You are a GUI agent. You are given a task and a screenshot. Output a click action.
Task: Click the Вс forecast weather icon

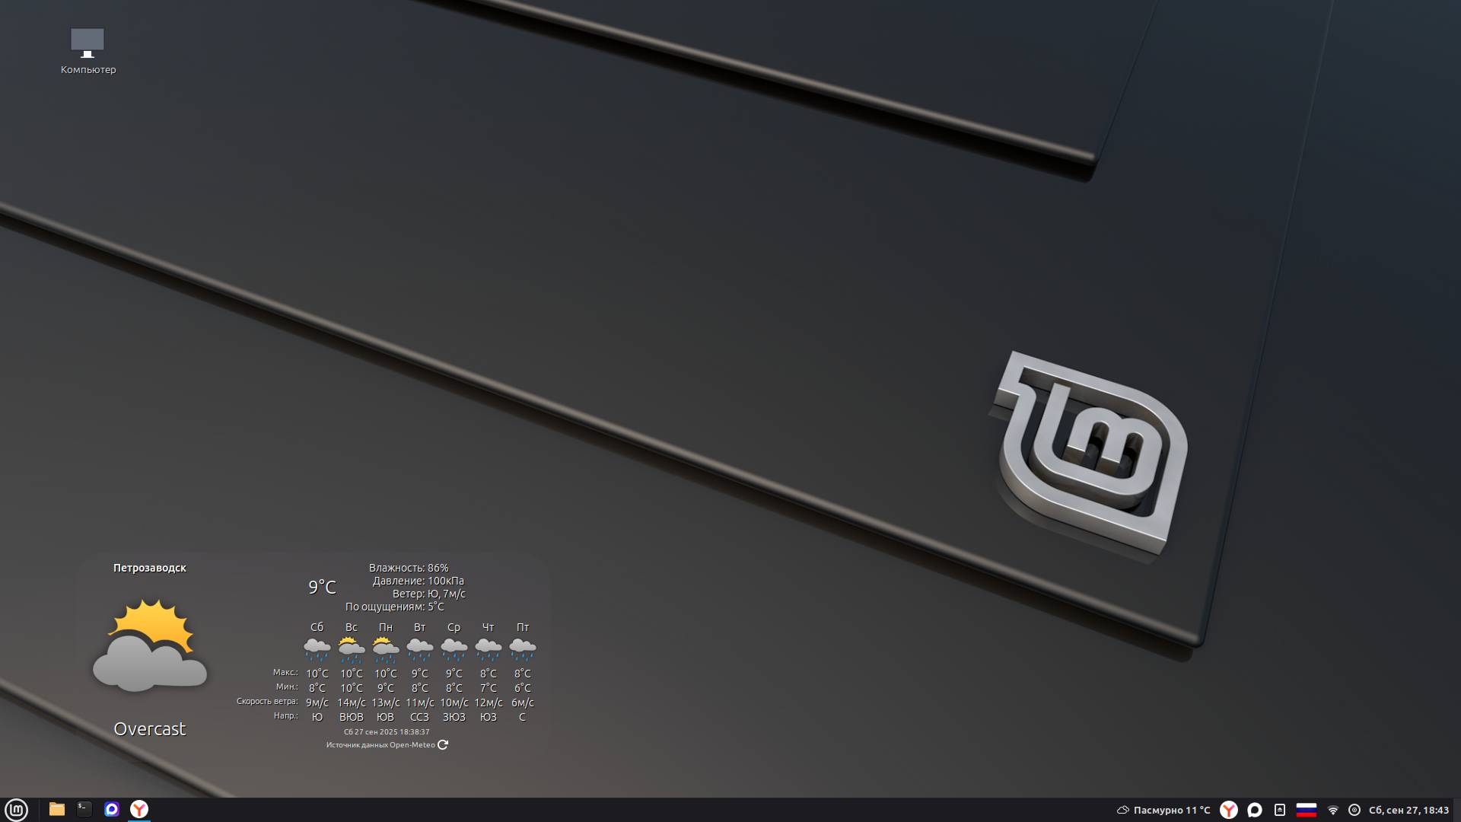click(x=352, y=649)
